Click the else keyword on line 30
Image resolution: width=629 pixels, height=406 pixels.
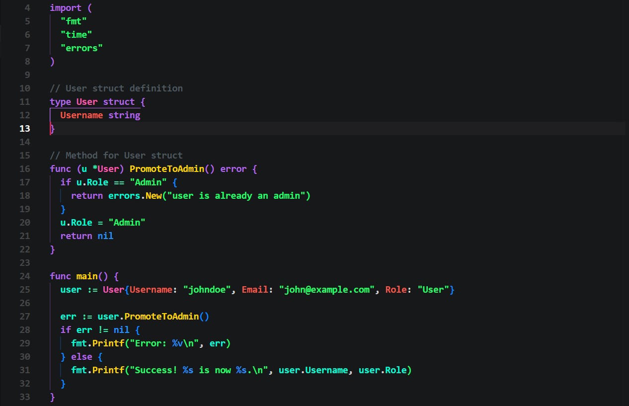coord(81,356)
